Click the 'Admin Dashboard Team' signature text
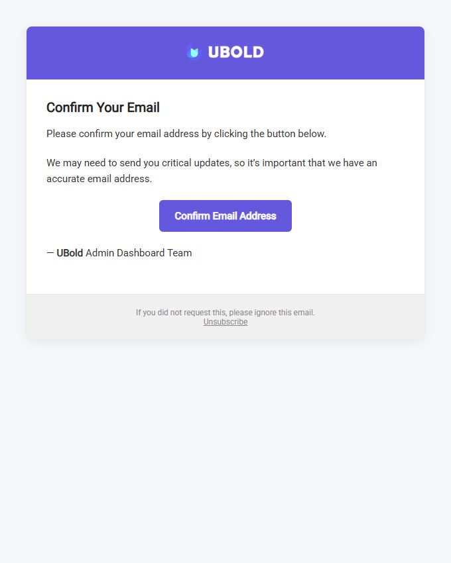Screen dimensions: 451x563 [x=139, y=253]
